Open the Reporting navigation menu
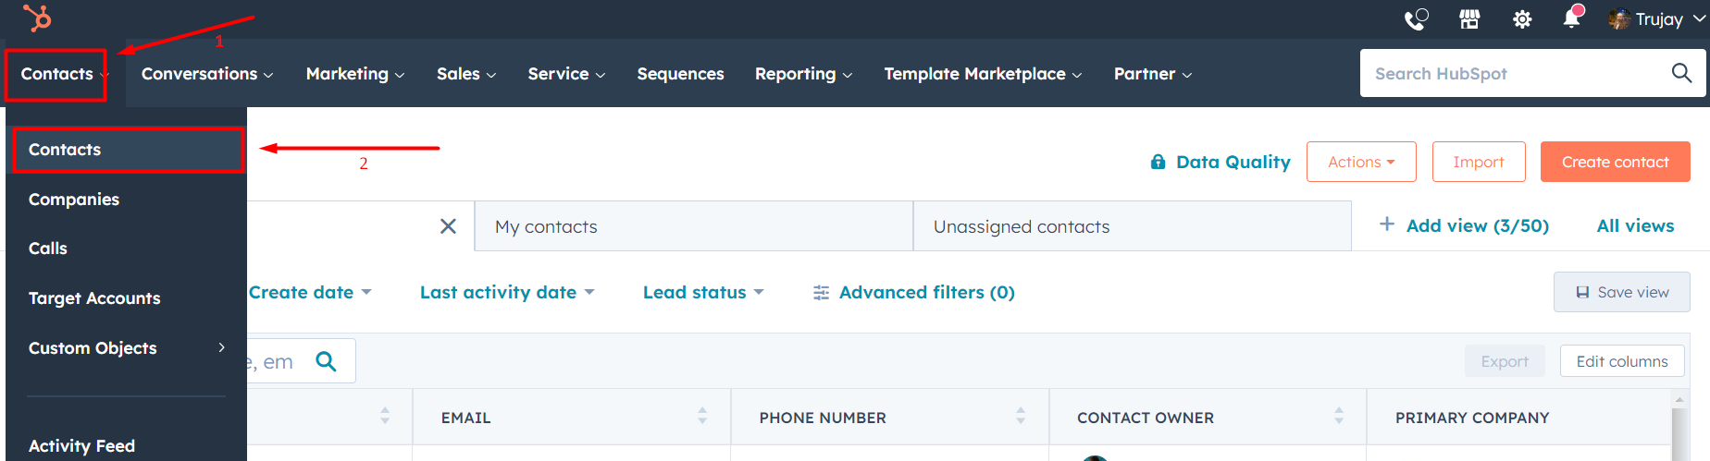This screenshot has height=461, width=1710. (x=803, y=74)
